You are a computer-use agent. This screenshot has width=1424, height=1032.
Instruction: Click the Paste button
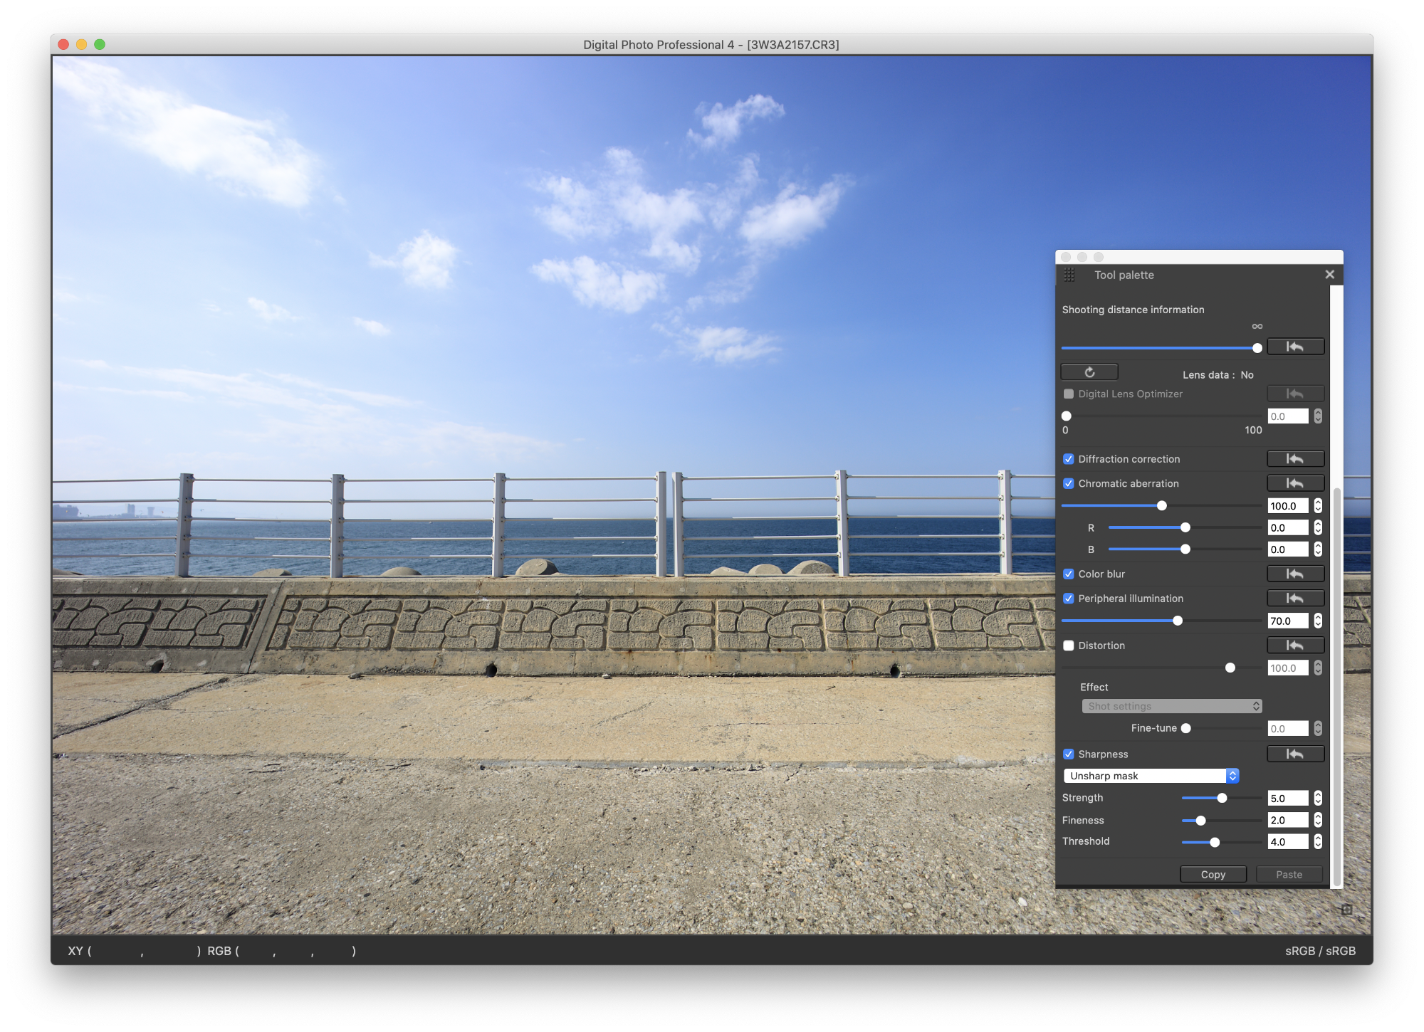click(1289, 875)
